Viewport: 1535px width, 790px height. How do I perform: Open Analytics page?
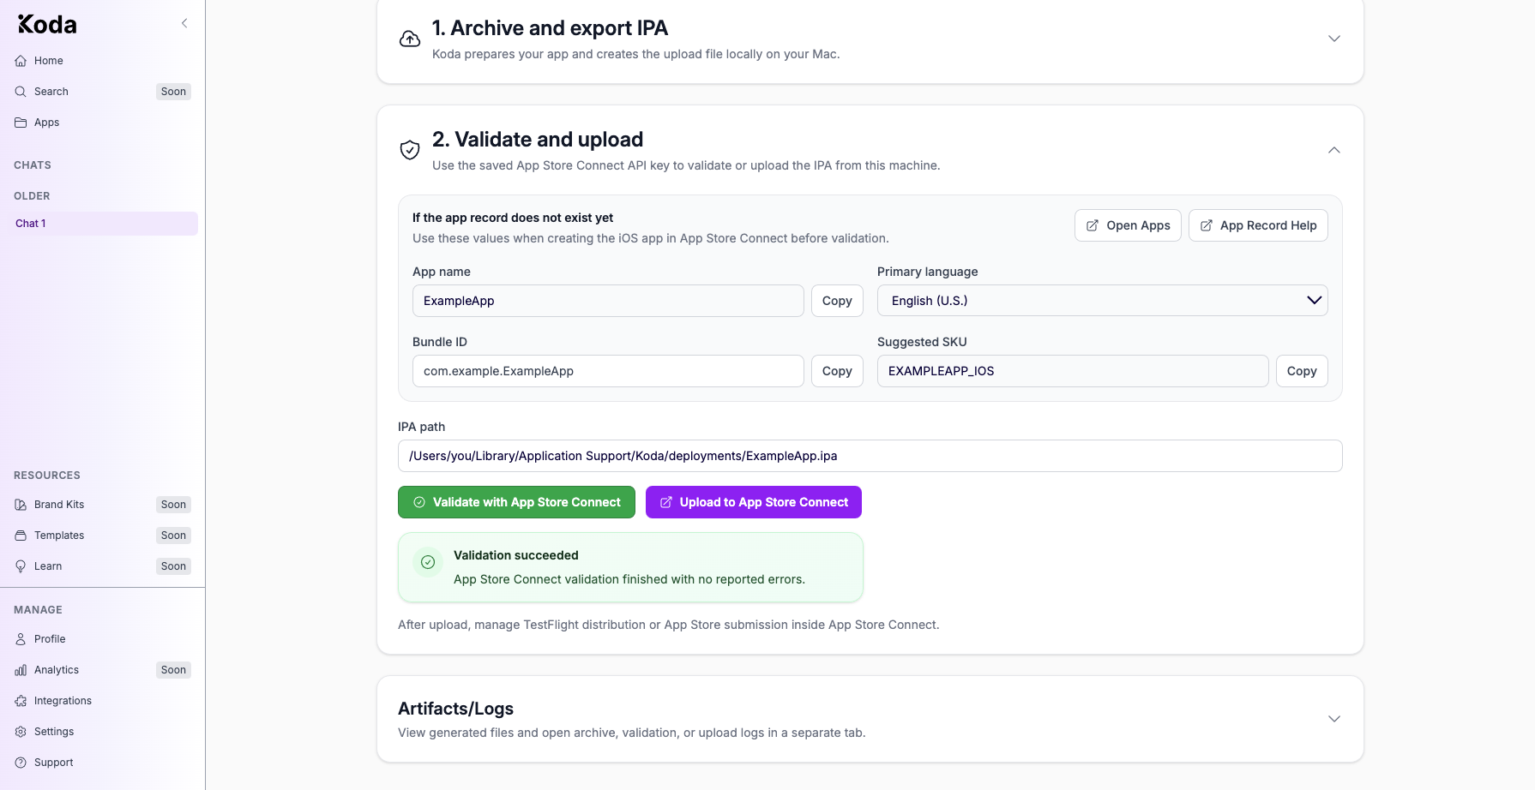102,670
